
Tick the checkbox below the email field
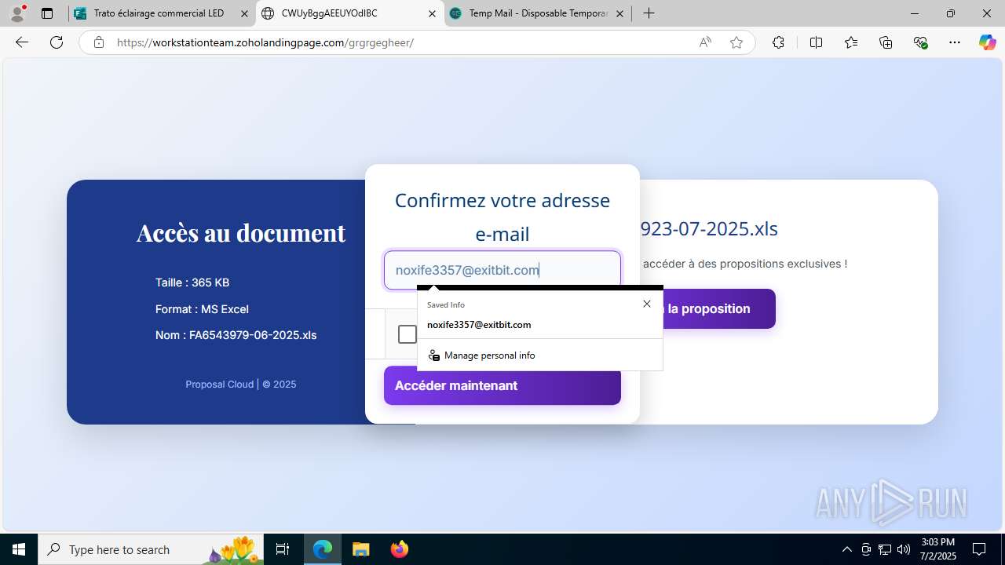tap(407, 334)
